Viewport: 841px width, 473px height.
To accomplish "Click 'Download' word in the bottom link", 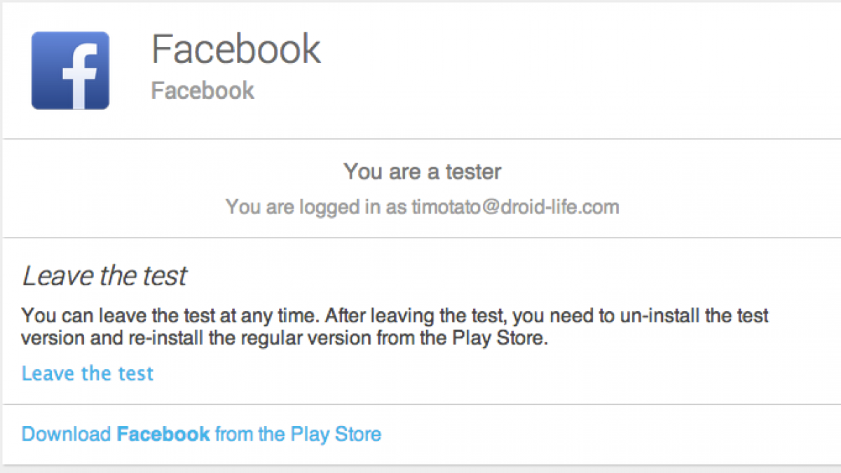I will pos(67,434).
